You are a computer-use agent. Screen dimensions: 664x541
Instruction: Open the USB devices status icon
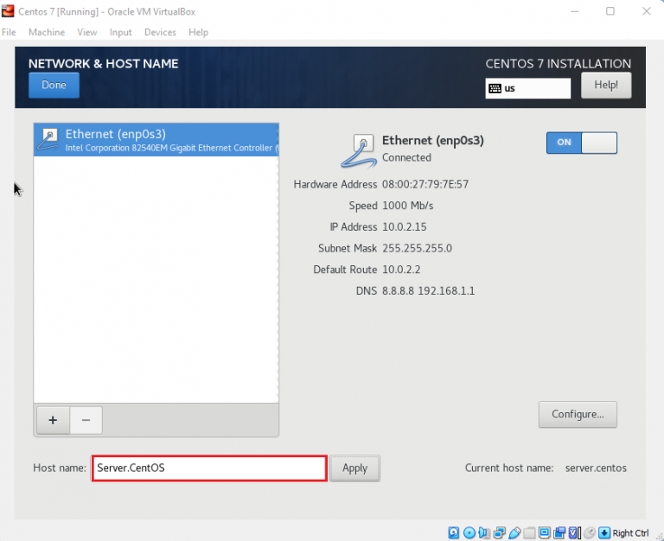pyautogui.click(x=514, y=532)
